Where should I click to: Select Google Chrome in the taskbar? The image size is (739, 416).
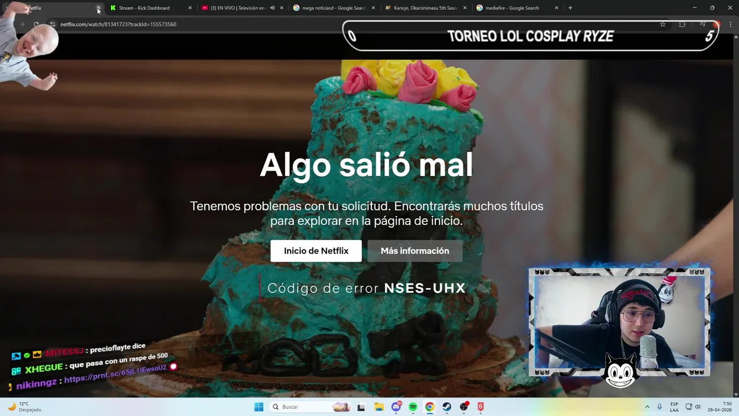[430, 407]
